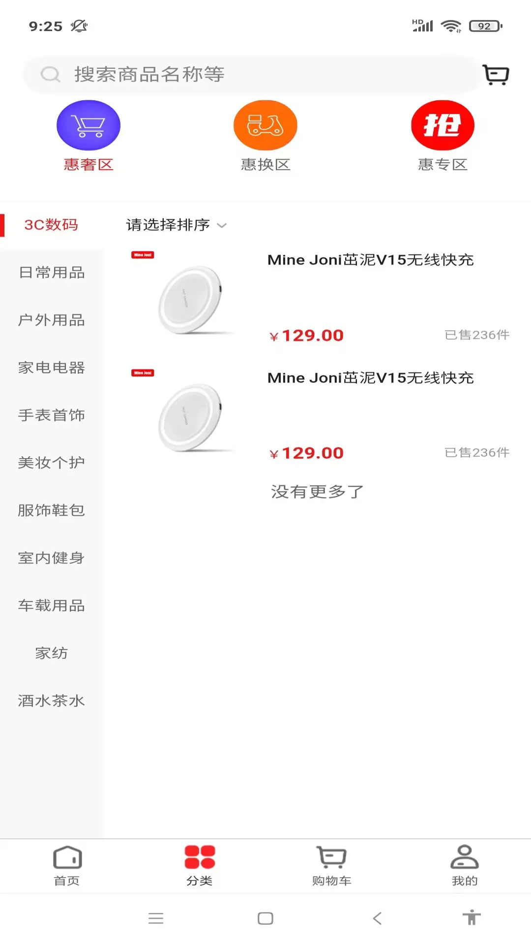This screenshot has height=944, width=531.
Task: Open the orange 惠换区 scooter icon
Action: 265,125
